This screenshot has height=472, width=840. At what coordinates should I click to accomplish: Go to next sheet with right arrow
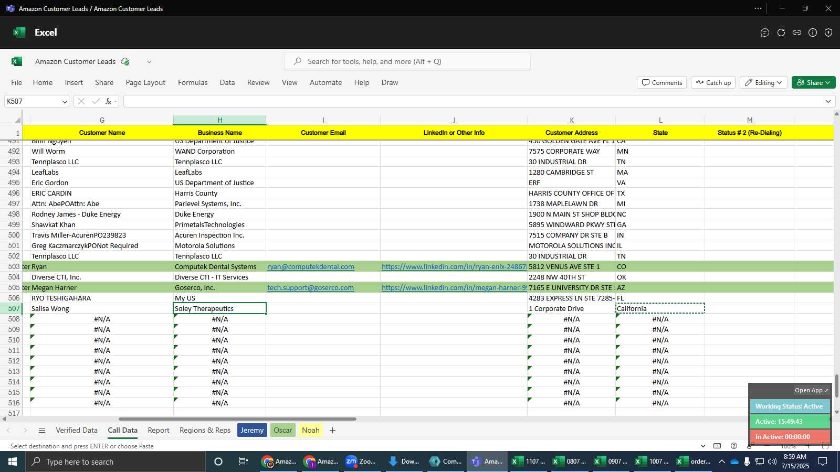[25, 430]
